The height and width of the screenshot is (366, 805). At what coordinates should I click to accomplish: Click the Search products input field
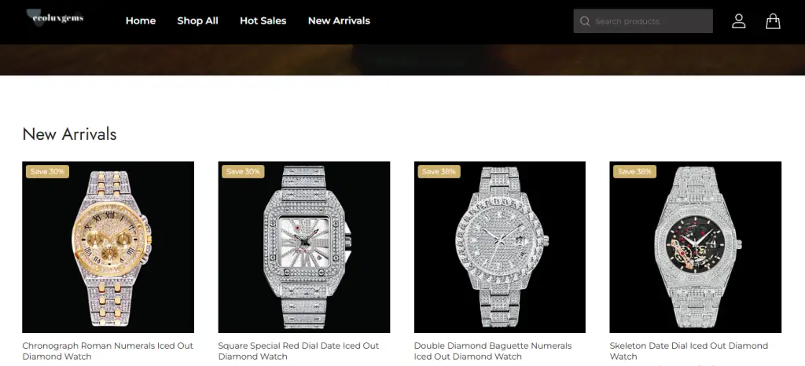point(643,21)
